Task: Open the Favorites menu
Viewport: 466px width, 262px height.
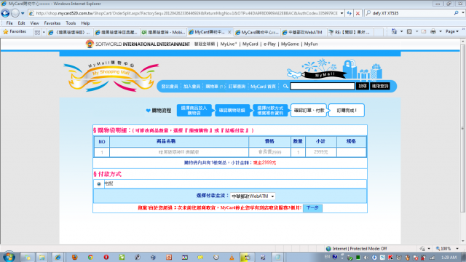Action: pyautogui.click(x=52, y=23)
